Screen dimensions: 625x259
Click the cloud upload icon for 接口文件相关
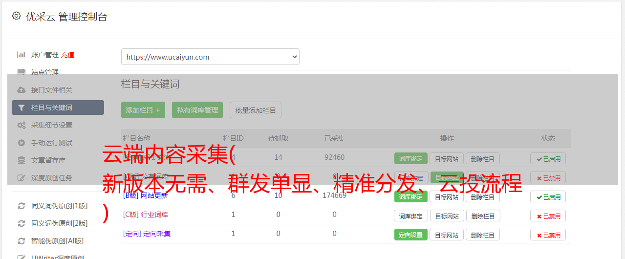[x=22, y=90]
